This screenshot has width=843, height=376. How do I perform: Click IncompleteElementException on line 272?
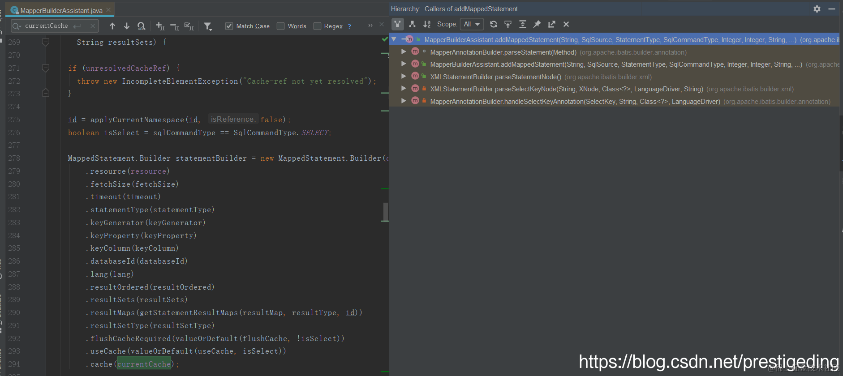[180, 81]
